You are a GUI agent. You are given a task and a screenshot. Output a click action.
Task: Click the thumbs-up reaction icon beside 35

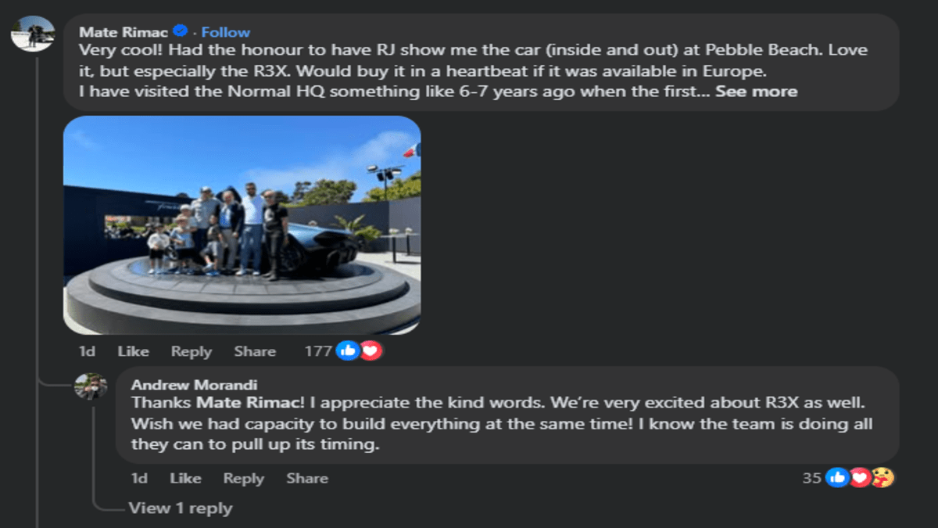click(x=837, y=477)
